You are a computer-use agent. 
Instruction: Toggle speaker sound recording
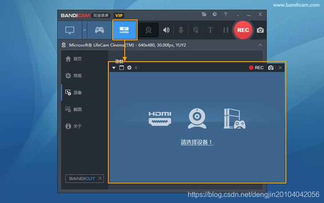click(x=166, y=30)
